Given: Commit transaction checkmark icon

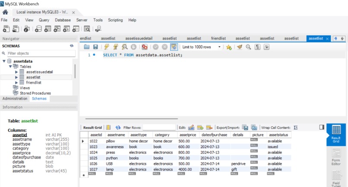Looking at the screenshot, I should pos(155,47).
